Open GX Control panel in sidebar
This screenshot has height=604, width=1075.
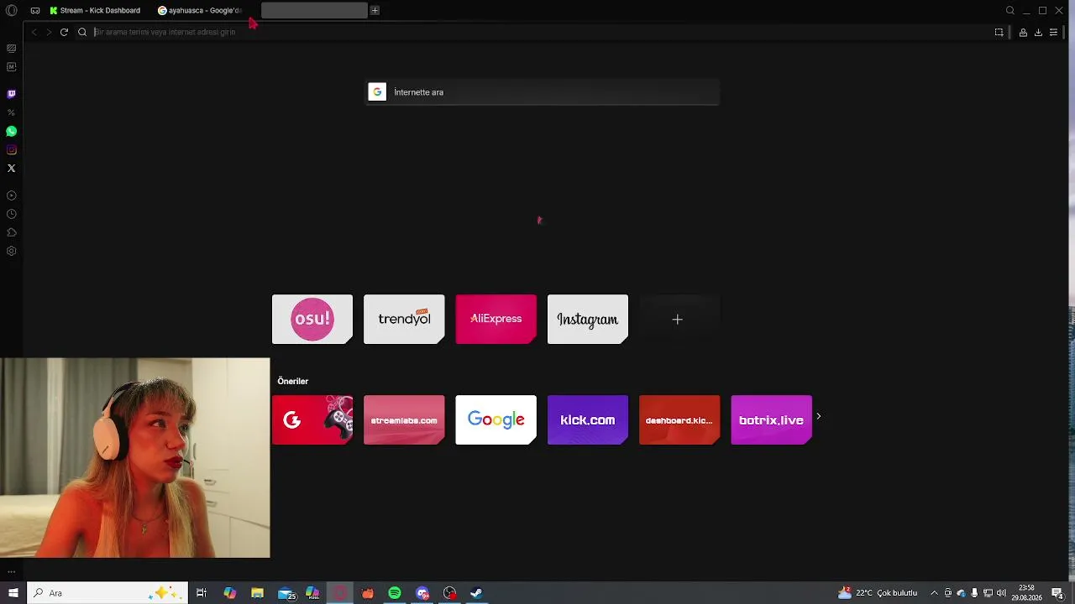(x=12, y=49)
